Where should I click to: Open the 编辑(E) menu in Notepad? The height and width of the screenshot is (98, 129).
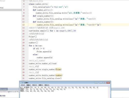click(x=29, y=85)
